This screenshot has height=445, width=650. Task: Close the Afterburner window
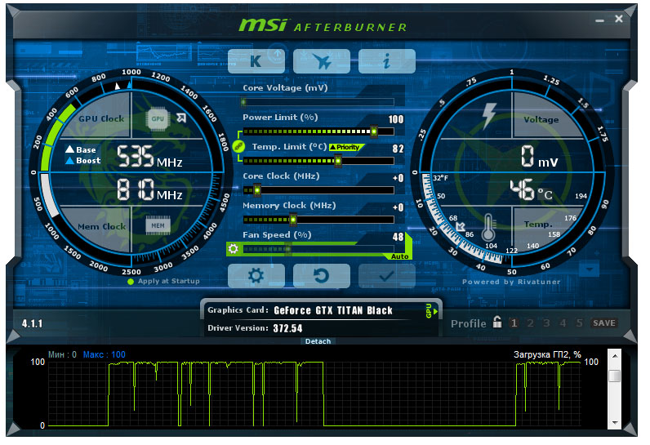tap(618, 19)
